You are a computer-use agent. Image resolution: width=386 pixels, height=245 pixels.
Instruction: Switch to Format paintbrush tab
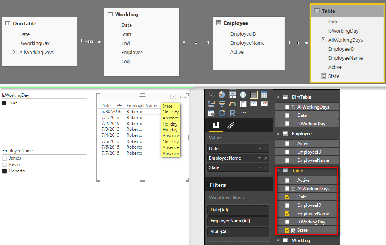click(x=231, y=125)
